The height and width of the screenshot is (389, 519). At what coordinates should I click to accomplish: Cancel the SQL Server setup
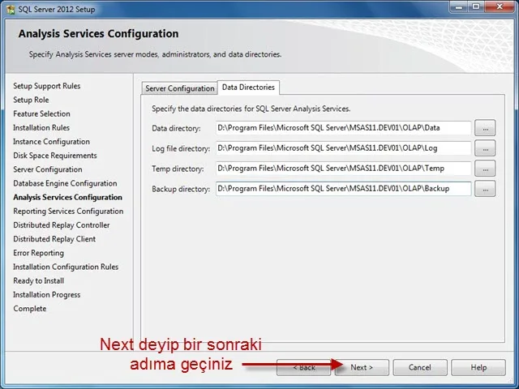(420, 367)
